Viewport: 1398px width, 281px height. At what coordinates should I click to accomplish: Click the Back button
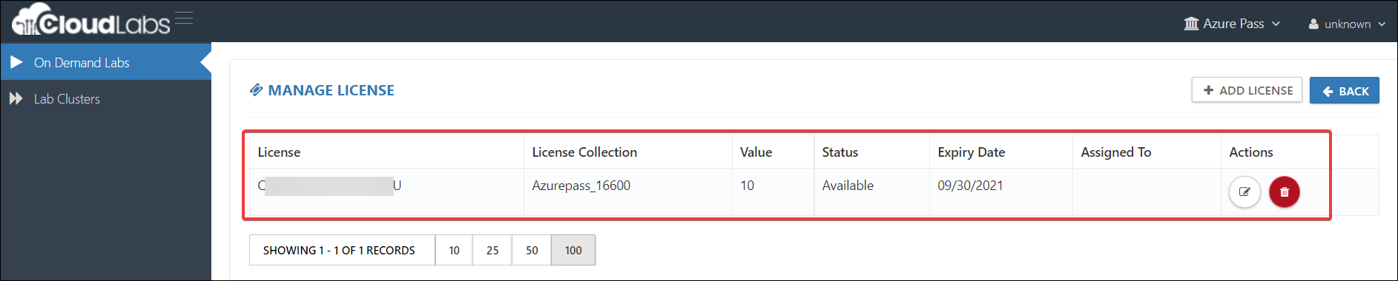click(1345, 90)
